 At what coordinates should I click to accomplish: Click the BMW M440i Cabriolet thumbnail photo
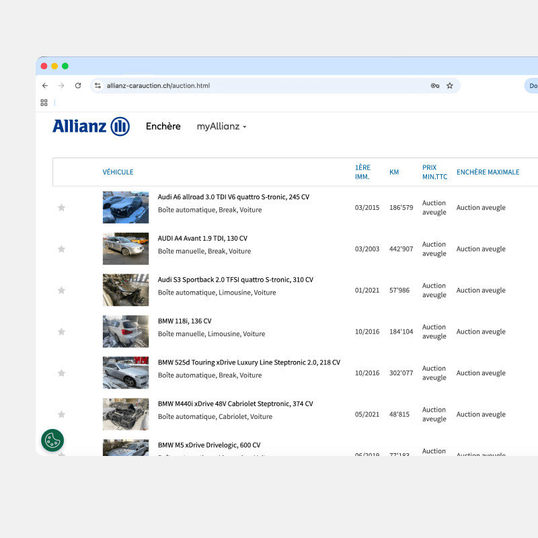coord(126,414)
